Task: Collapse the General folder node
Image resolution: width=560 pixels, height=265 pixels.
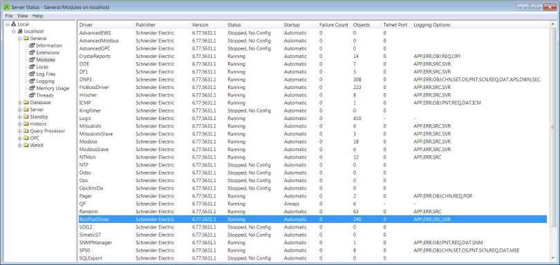Action: coord(20,39)
